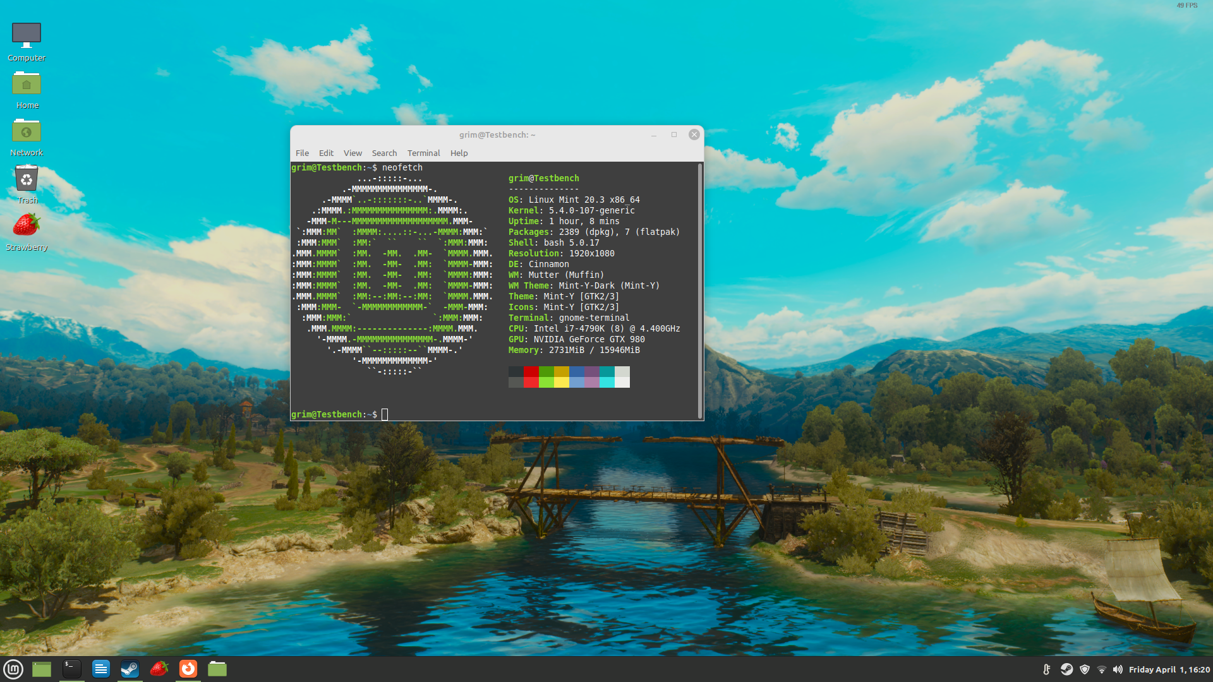Viewport: 1213px width, 682px height.
Task: Open the blue text editor taskbar icon
Action: click(101, 669)
